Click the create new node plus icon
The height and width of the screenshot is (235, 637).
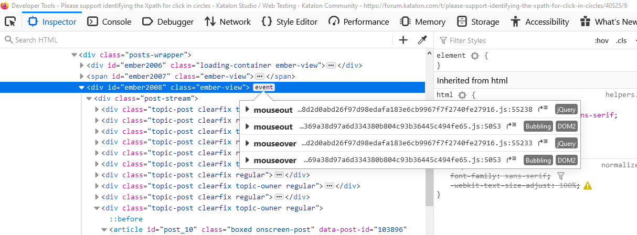[403, 40]
